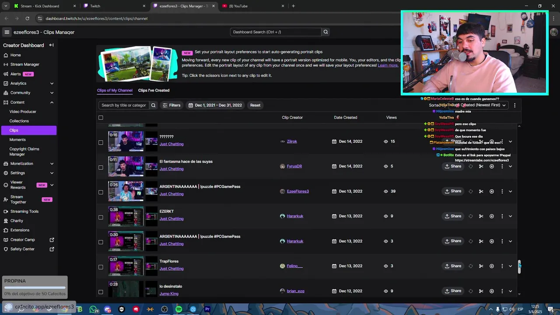Image resolution: width=560 pixels, height=315 pixels.
Task: Toggle the select-all clips checkbox in header
Action: click(x=101, y=117)
